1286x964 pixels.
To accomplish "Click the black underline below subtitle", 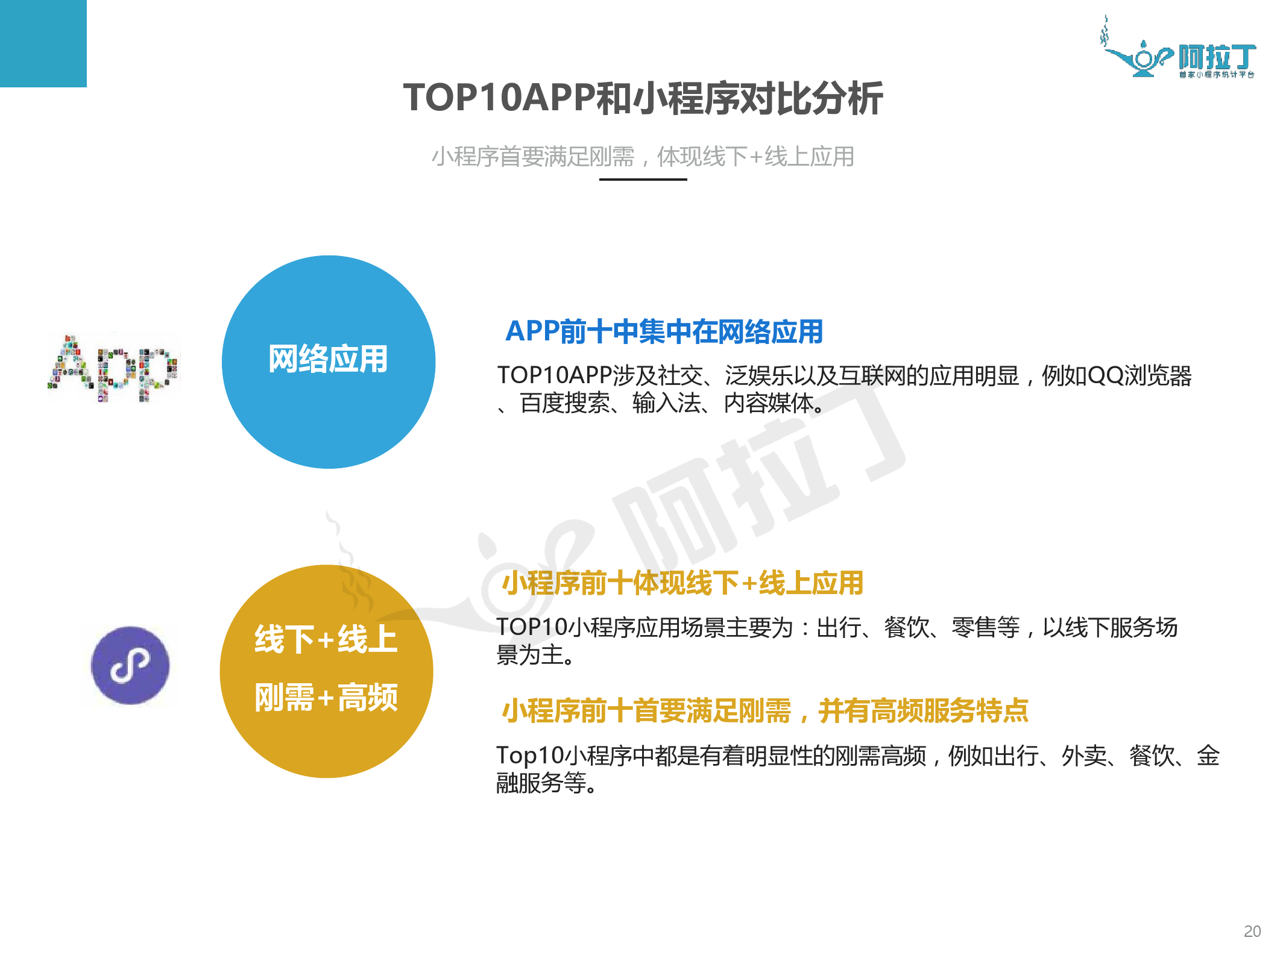I will 643,179.
